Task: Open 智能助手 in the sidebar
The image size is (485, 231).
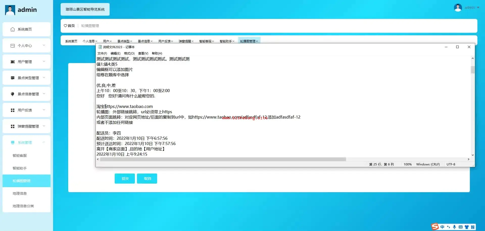Action: coord(27,168)
